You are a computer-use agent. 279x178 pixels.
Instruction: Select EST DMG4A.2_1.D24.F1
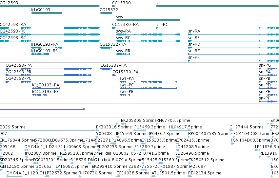44,147
